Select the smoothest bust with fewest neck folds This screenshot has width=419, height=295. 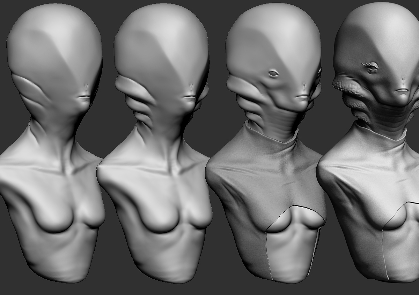pyautogui.click(x=52, y=143)
